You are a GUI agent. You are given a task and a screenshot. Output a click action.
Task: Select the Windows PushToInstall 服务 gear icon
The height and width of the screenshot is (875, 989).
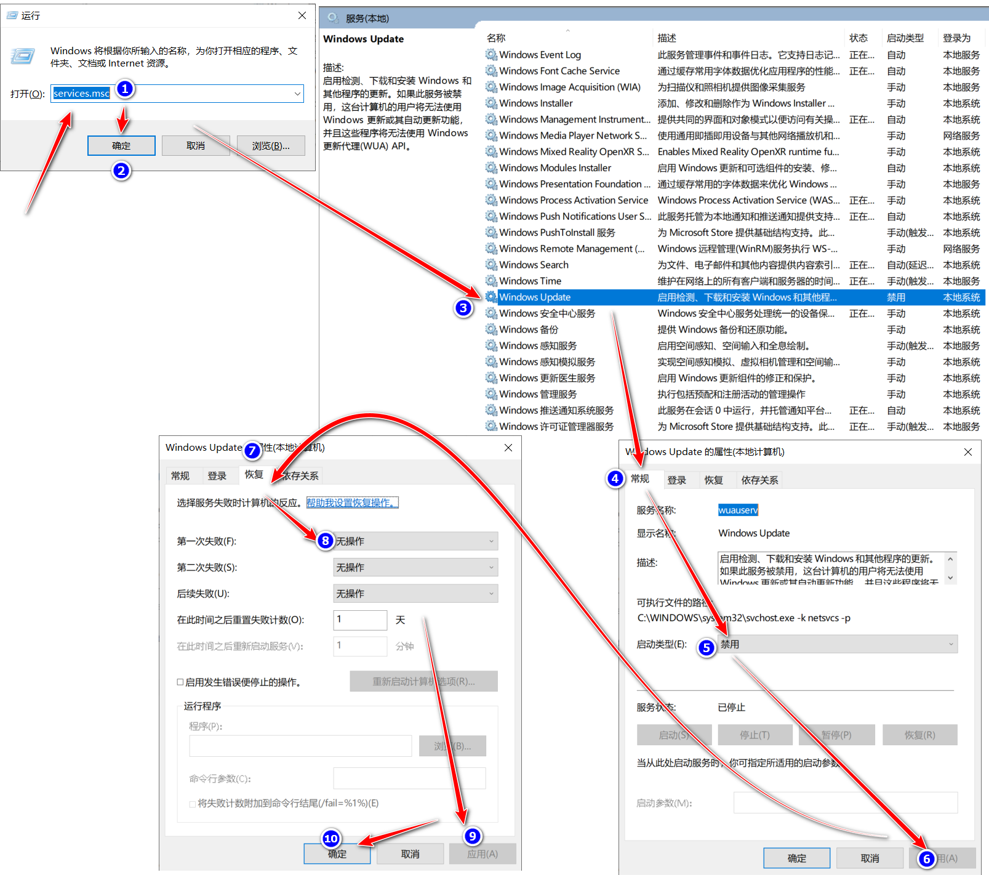(x=491, y=233)
